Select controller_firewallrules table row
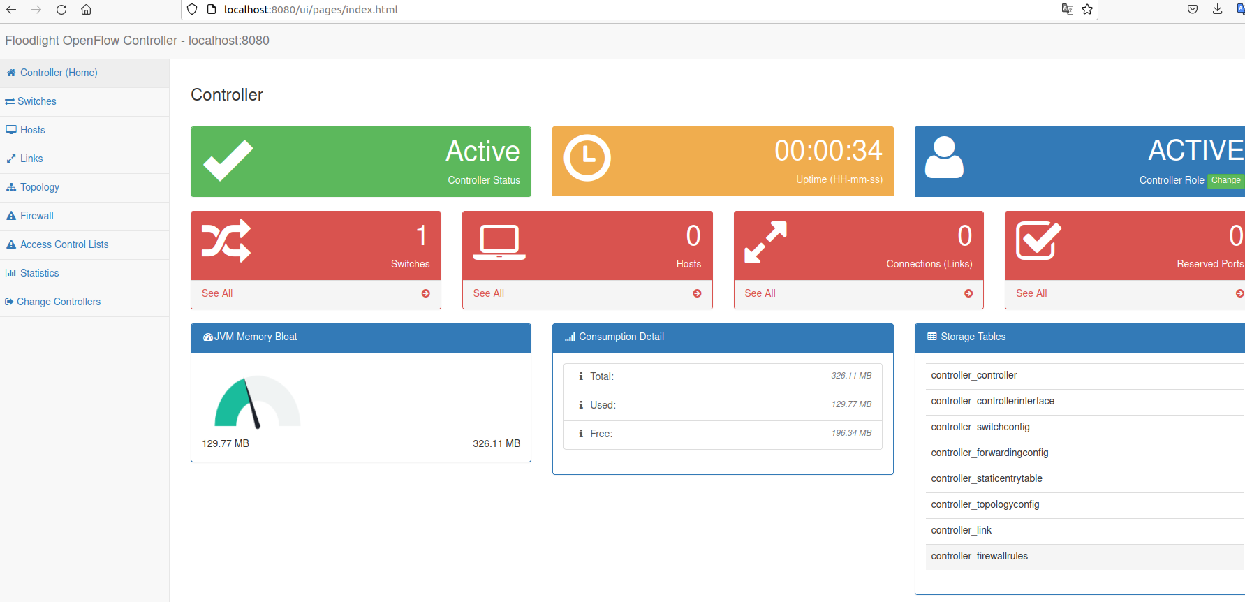 [1085, 557]
